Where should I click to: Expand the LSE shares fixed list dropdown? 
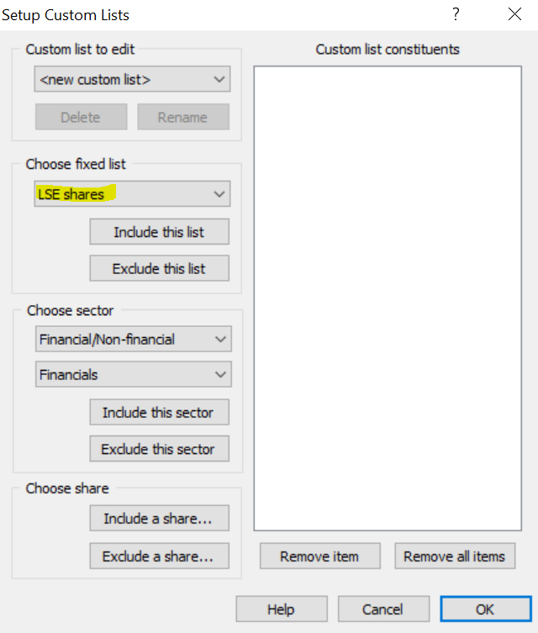[132, 194]
